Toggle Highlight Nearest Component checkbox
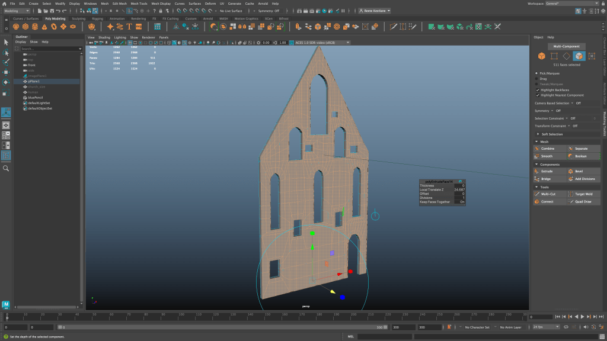This screenshot has width=607, height=341. click(x=537, y=95)
